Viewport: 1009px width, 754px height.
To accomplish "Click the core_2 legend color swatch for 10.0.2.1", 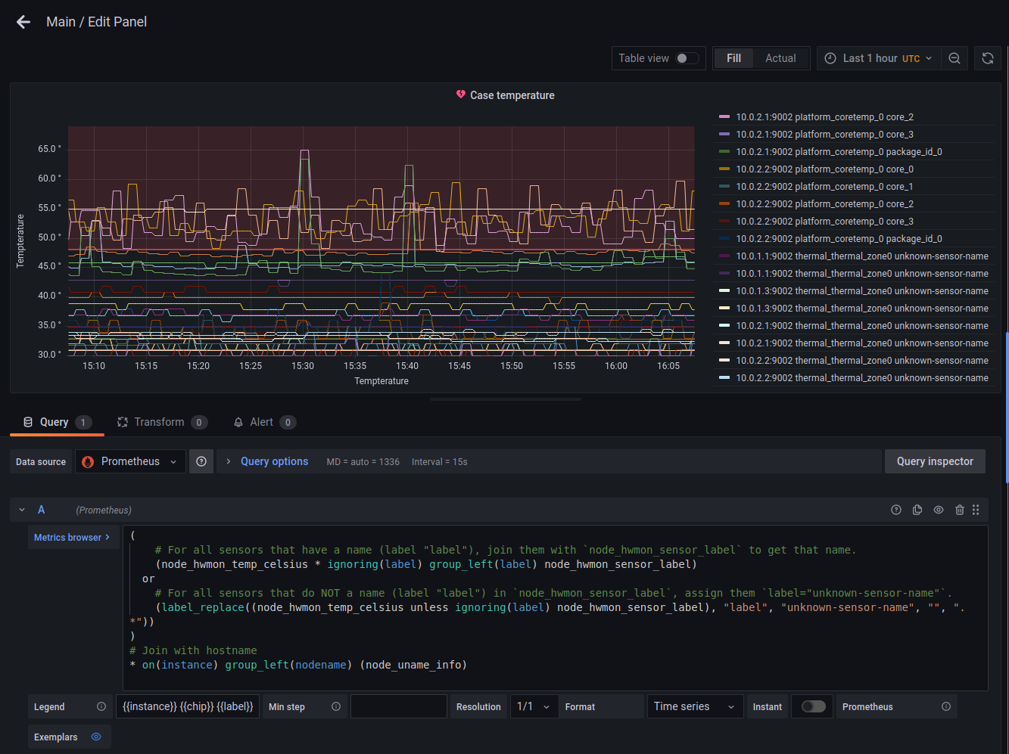I will click(x=724, y=117).
